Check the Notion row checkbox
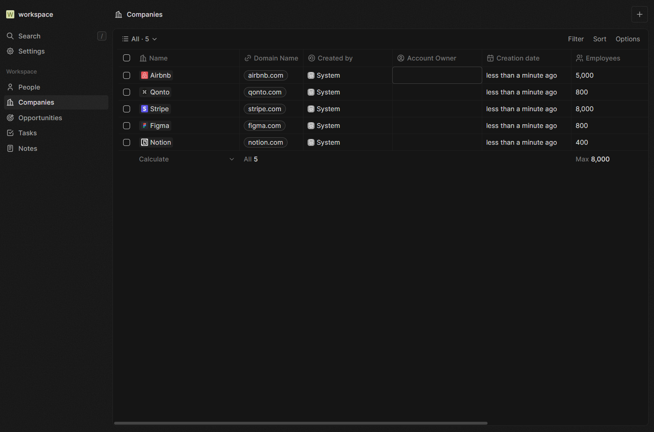Screen dimensions: 654x432 126,142
